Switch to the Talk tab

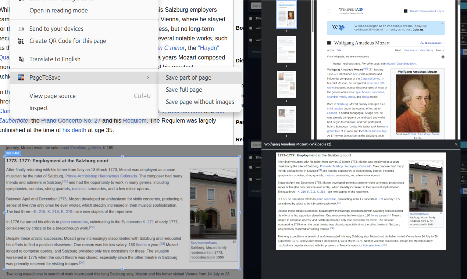tap(339, 50)
